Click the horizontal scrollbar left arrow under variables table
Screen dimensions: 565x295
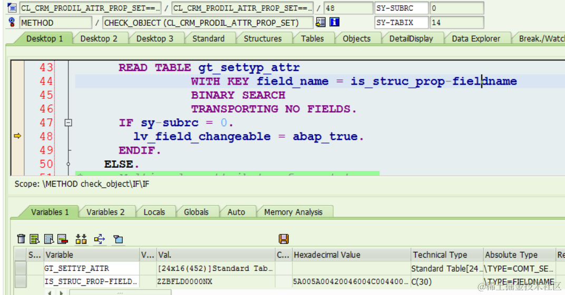[50, 292]
